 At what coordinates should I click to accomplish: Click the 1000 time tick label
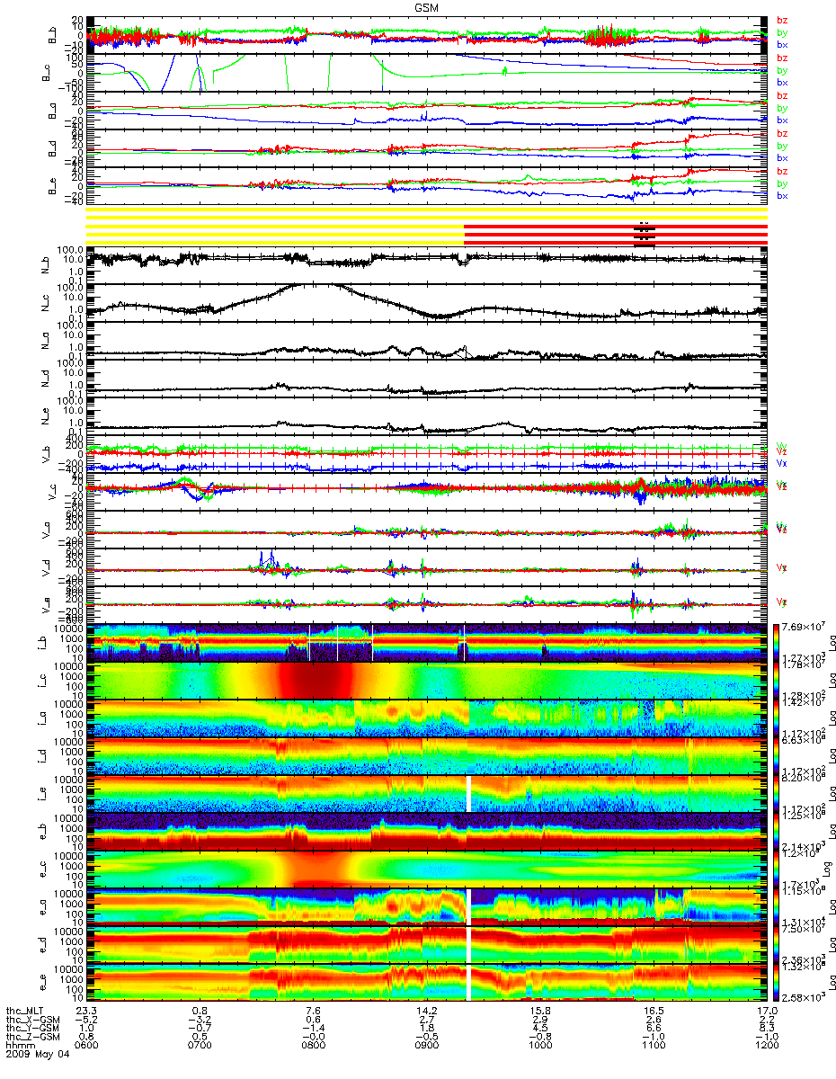coord(539,1047)
